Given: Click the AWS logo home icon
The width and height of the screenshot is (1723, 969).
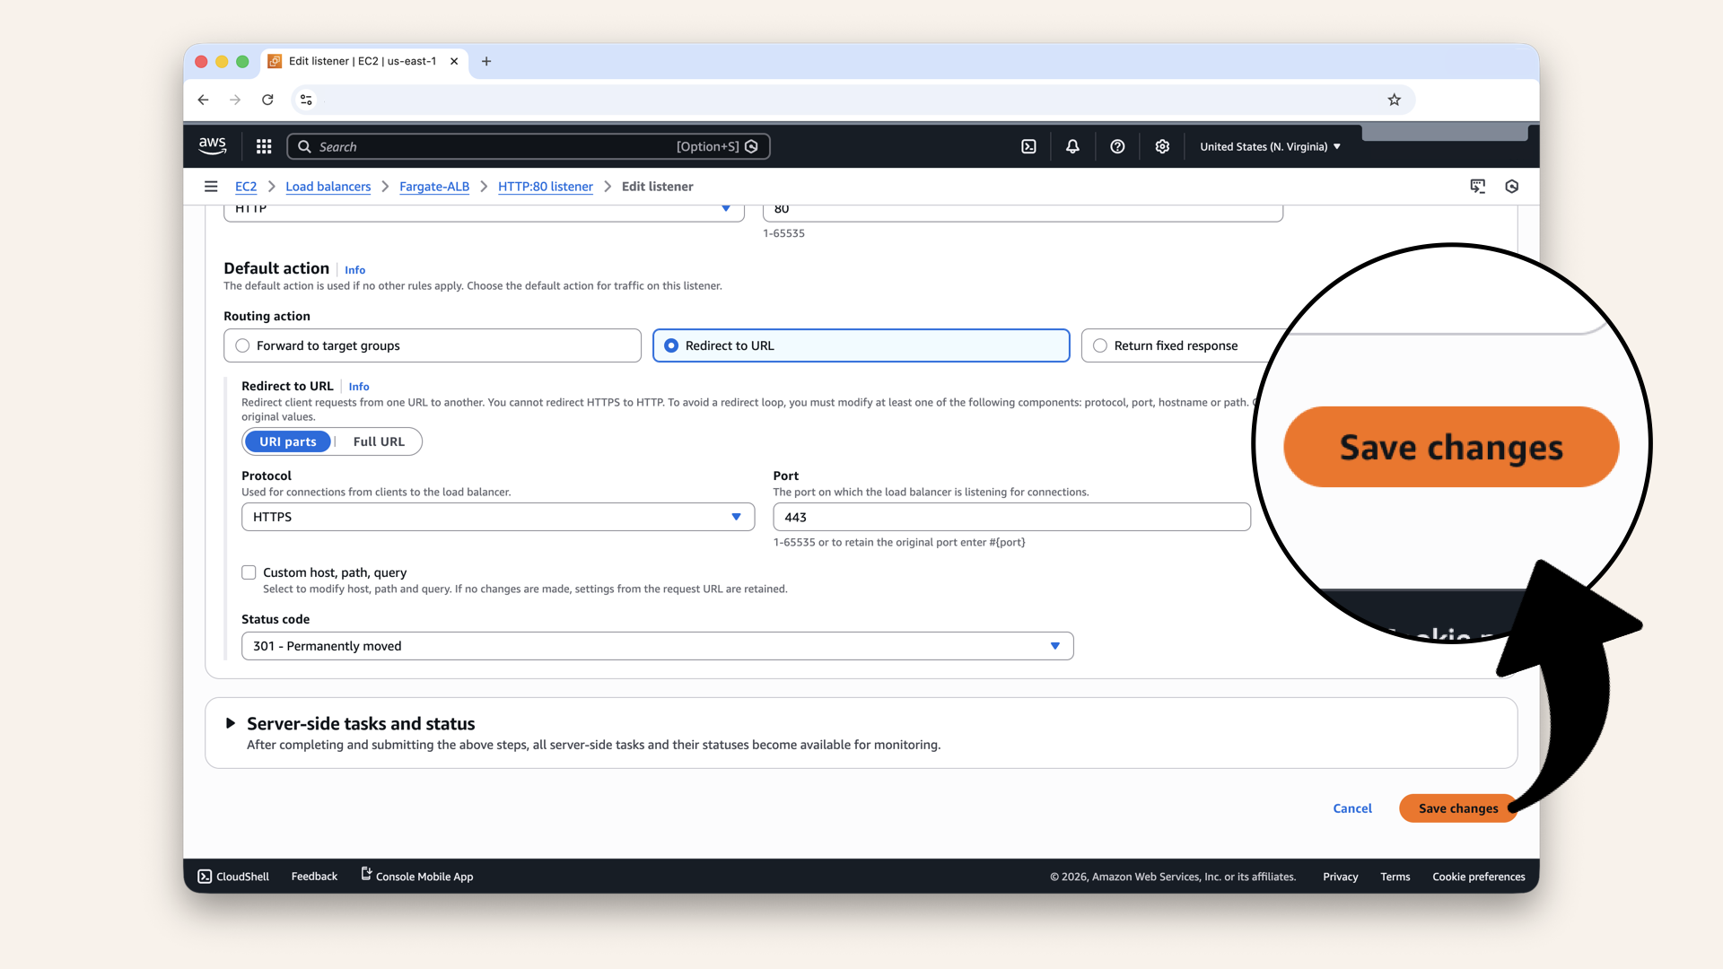Looking at the screenshot, I should click(213, 145).
